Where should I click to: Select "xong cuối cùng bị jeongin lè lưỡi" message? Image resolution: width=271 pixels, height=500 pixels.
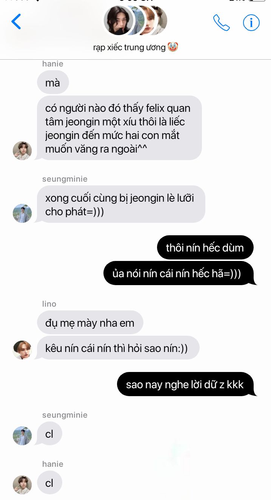121,204
